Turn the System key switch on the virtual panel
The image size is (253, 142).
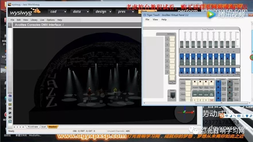(x=173, y=96)
